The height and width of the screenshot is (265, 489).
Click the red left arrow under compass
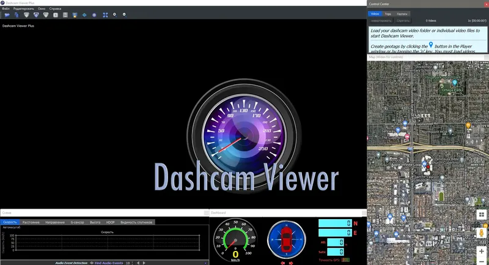pyautogui.click(x=282, y=263)
